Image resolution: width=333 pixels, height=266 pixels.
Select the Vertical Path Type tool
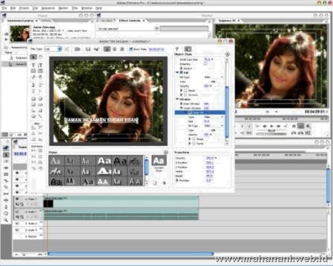click(40, 77)
